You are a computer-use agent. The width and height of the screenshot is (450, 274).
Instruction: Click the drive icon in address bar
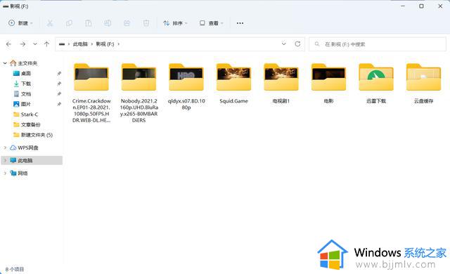pos(62,44)
